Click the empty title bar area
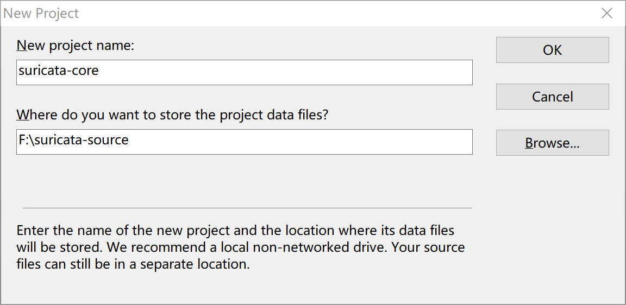 tap(326, 14)
